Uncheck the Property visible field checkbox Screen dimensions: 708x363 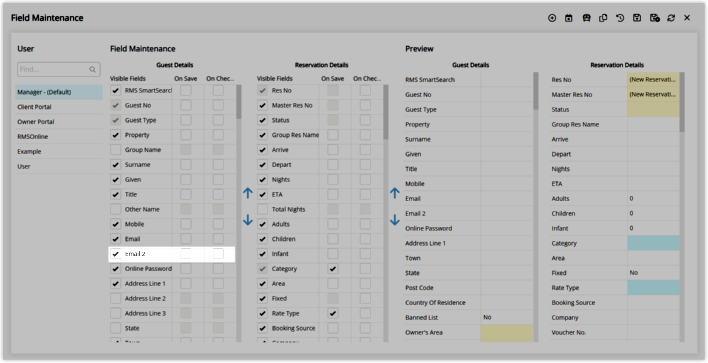[116, 135]
